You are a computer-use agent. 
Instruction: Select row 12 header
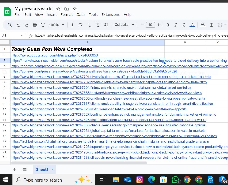[x=5, y=109]
